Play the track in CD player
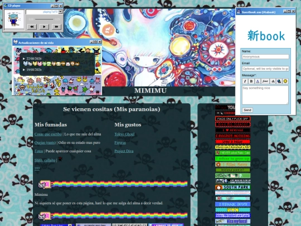This screenshot has height=226, width=301. (44, 27)
